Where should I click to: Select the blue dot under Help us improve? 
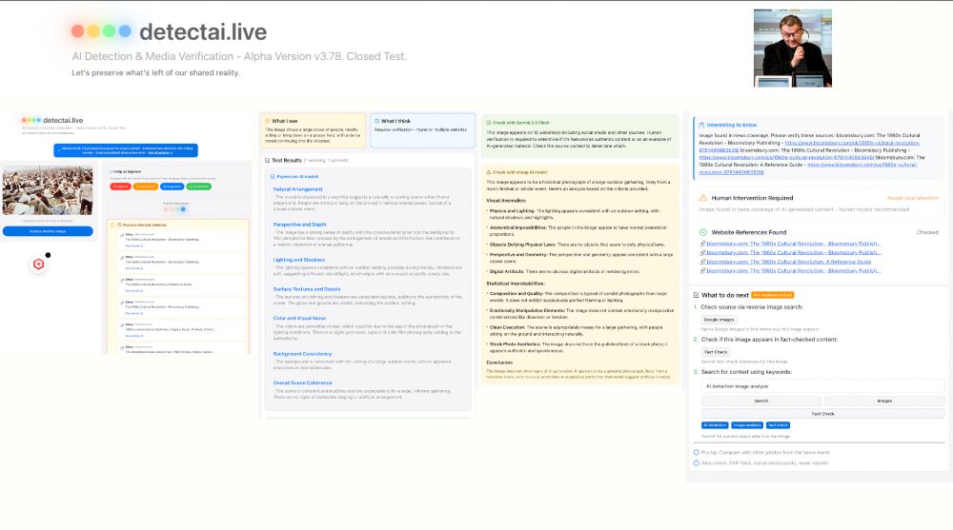183,209
